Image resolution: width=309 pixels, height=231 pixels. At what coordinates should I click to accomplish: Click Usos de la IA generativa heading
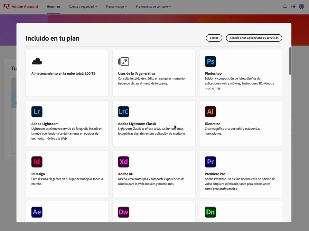coord(136,73)
